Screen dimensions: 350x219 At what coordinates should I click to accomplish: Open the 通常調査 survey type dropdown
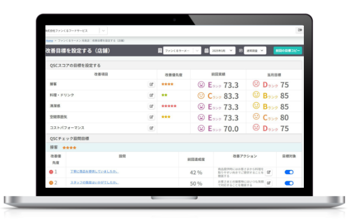point(255,51)
